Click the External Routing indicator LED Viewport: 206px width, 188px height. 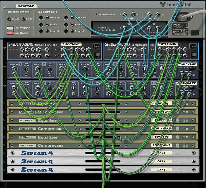96,14
